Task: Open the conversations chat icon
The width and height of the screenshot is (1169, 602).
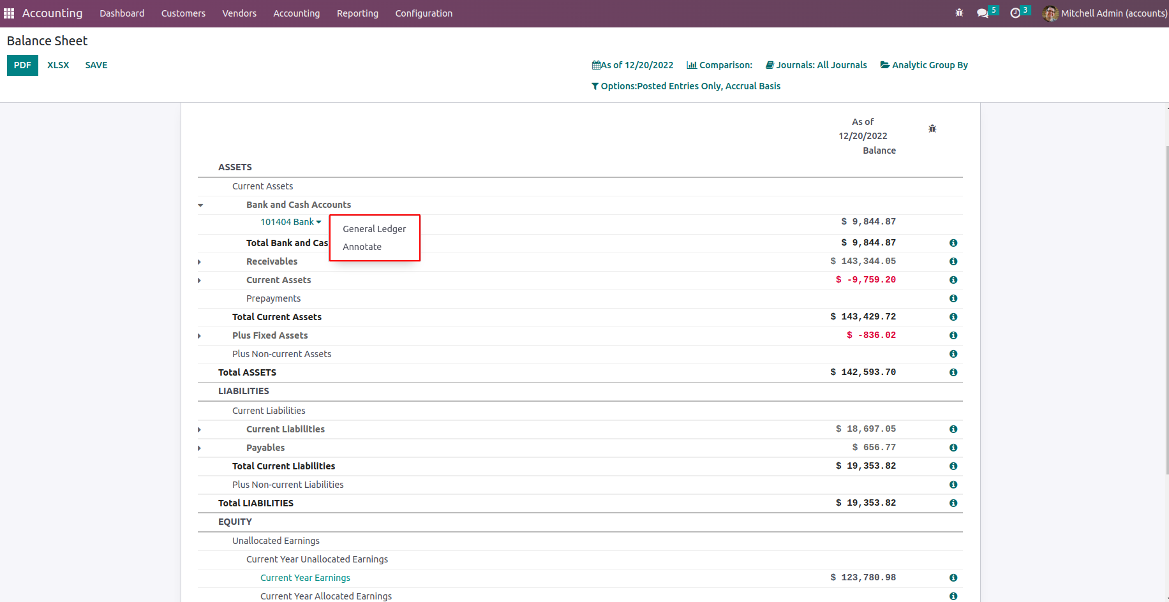Action: click(x=983, y=13)
